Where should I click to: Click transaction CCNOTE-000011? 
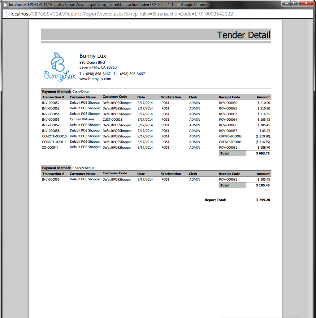(x=54, y=142)
